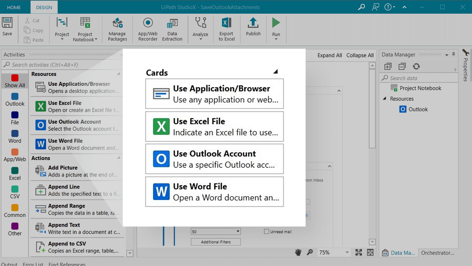Collapse the ribbon with the chevron
Screen dimensions: 472x266
pyautogui.click(x=405, y=7)
